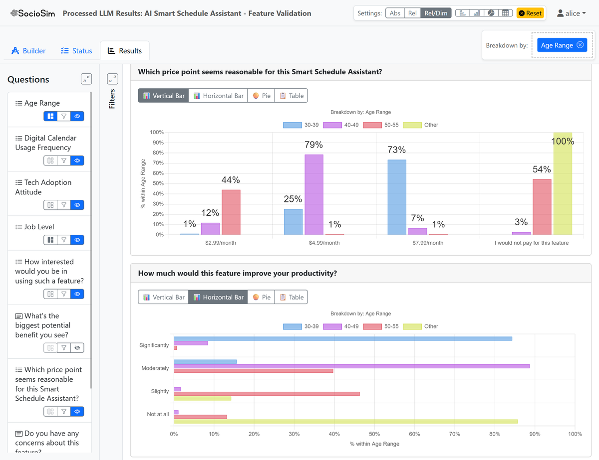The image size is (599, 460).
Task: Switch to the Status tab
Action: point(76,51)
